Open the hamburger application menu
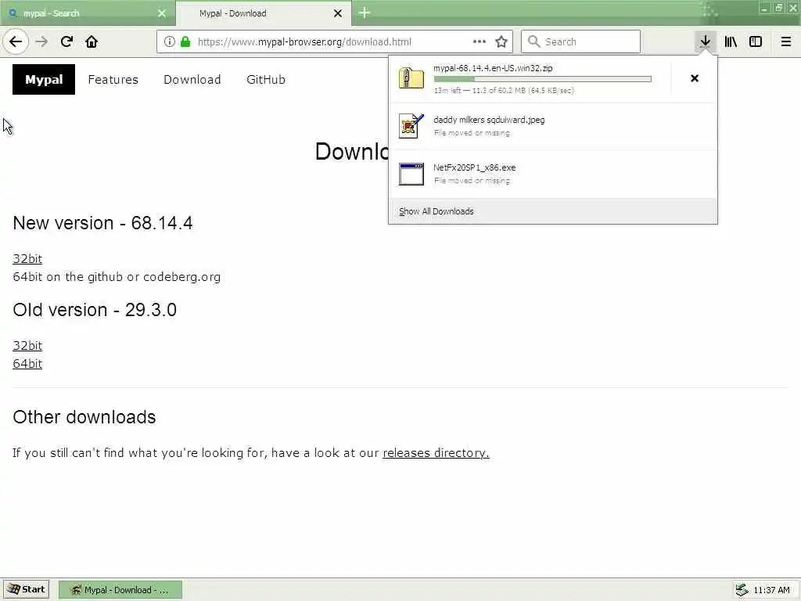This screenshot has width=801, height=601. [786, 42]
